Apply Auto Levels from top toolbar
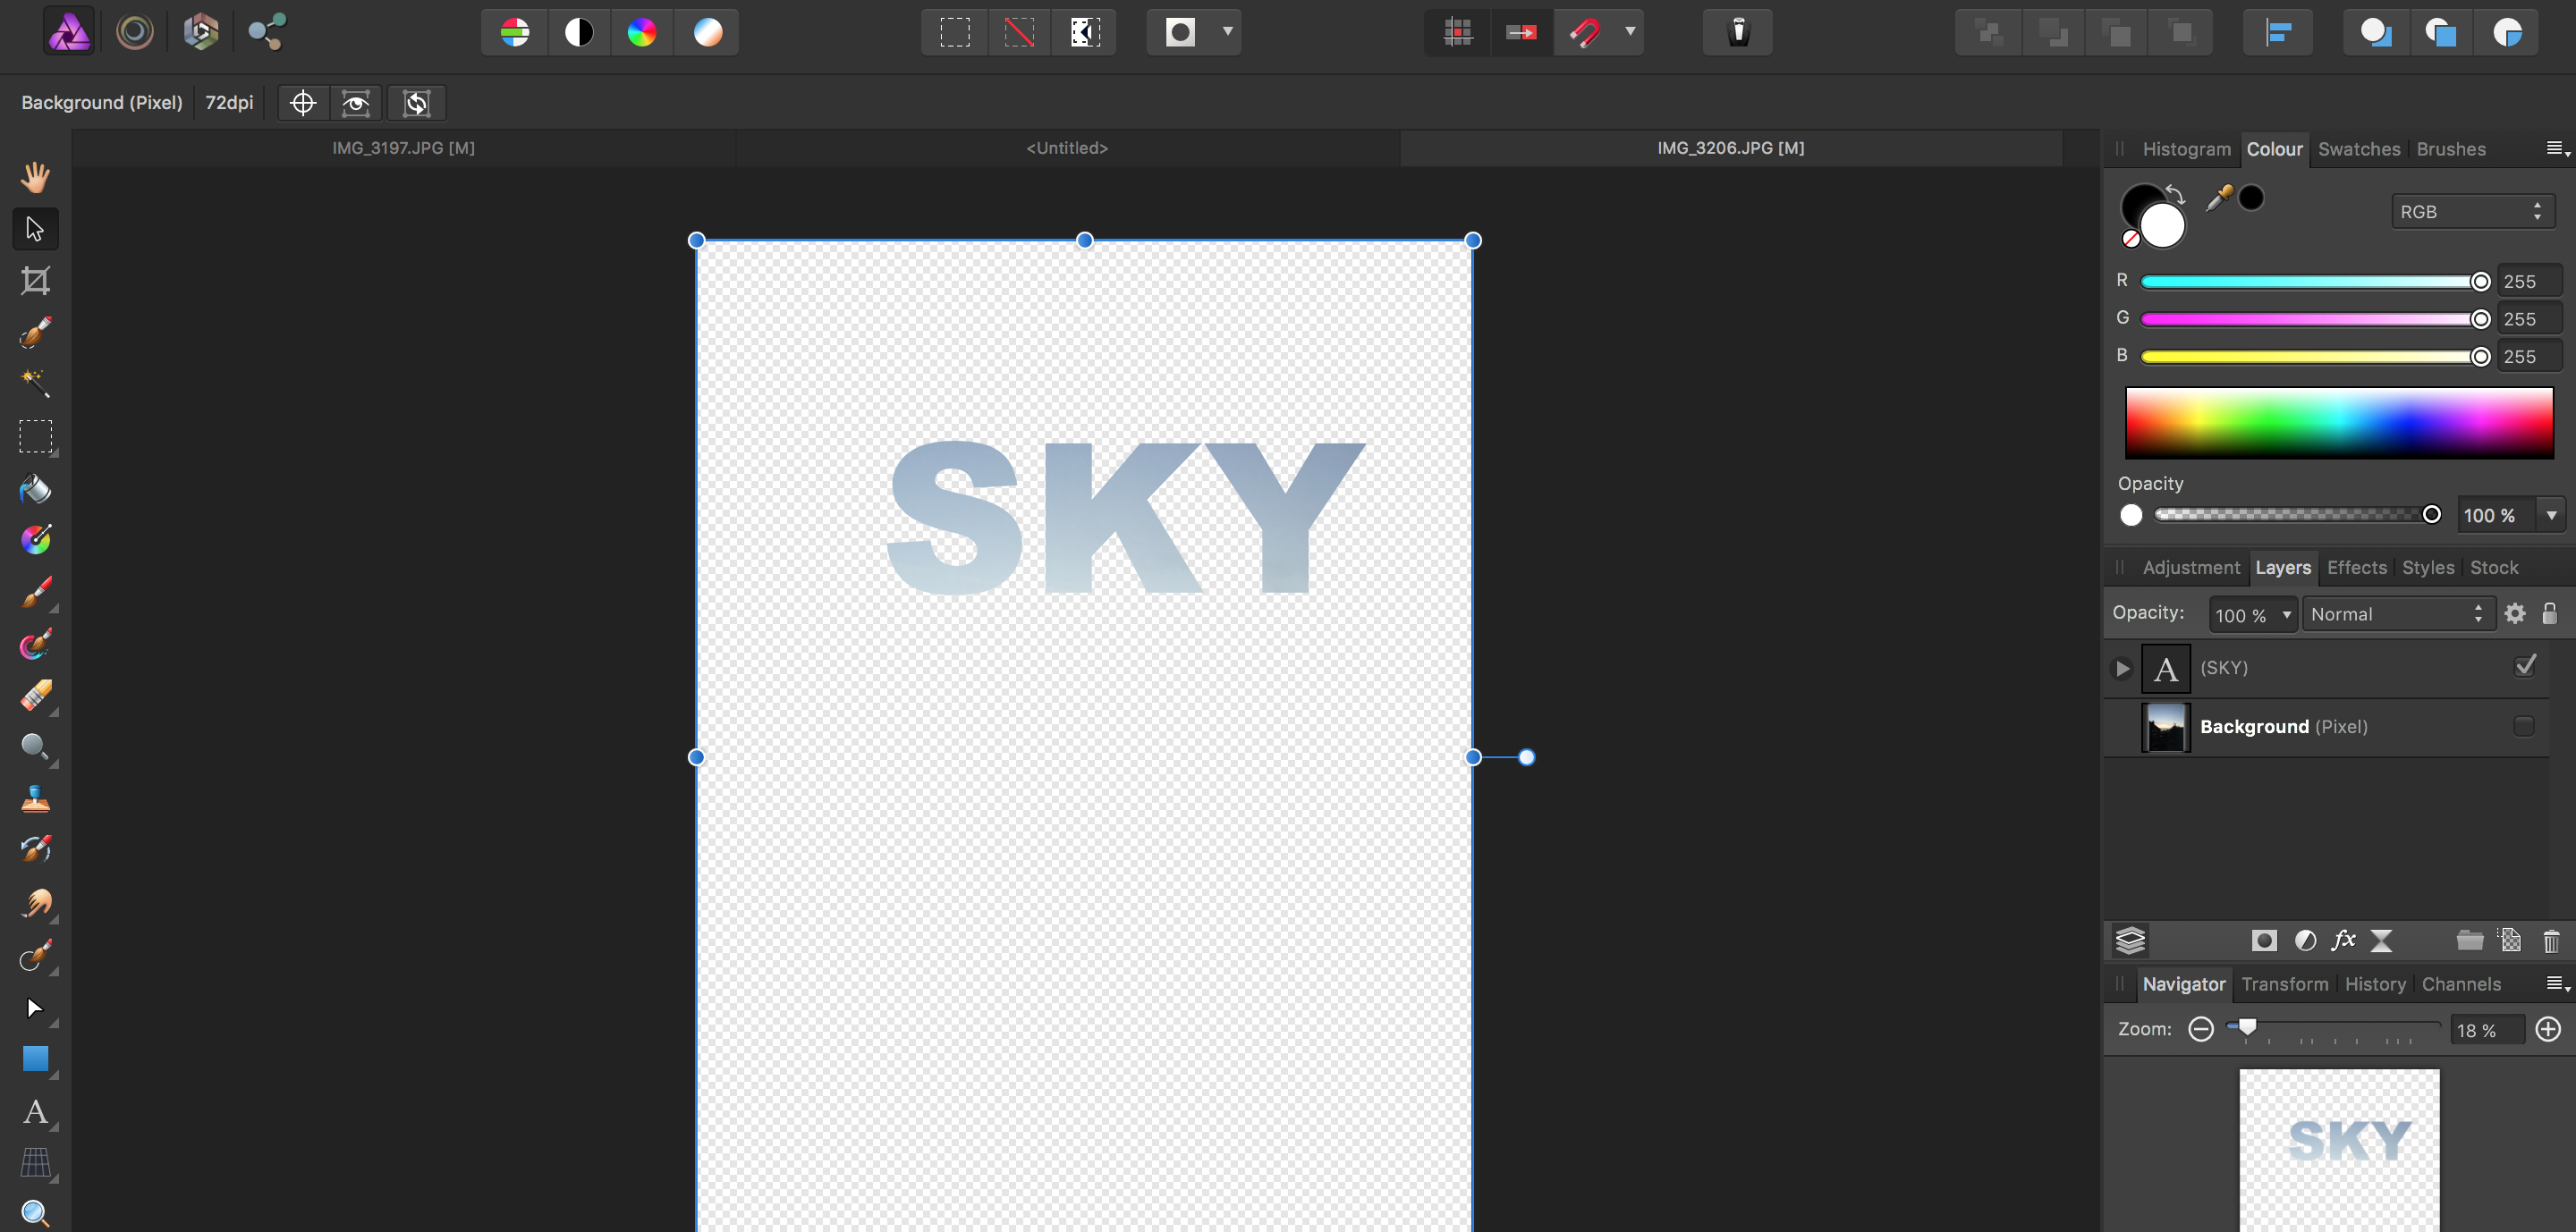2576x1232 pixels. pos(515,32)
